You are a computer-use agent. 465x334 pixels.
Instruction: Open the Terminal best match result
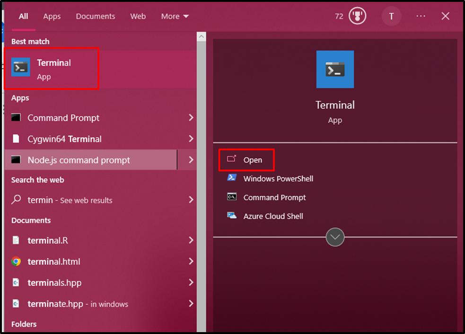[100, 69]
